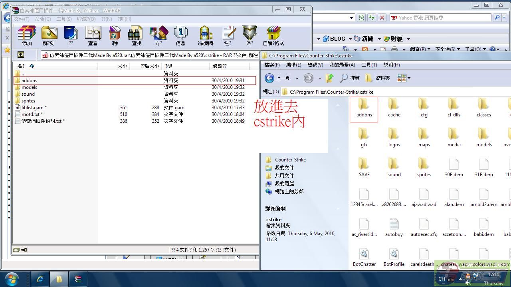Click the IE search magnifier button
Image resolution: width=511 pixels, height=287 pixels.
pyautogui.click(x=497, y=18)
